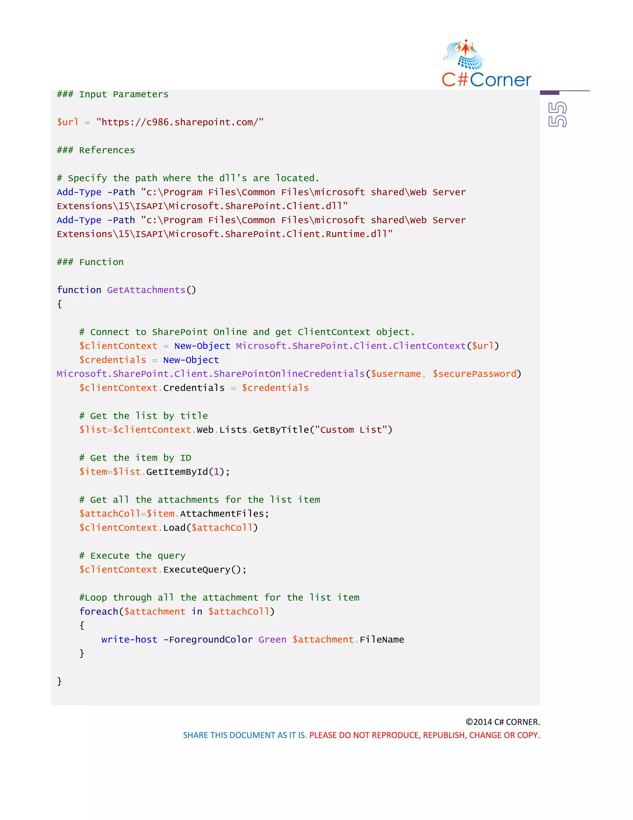The width and height of the screenshot is (633, 820).
Task: Click the Load($attachColl) call
Action: pyautogui.click(x=210, y=528)
